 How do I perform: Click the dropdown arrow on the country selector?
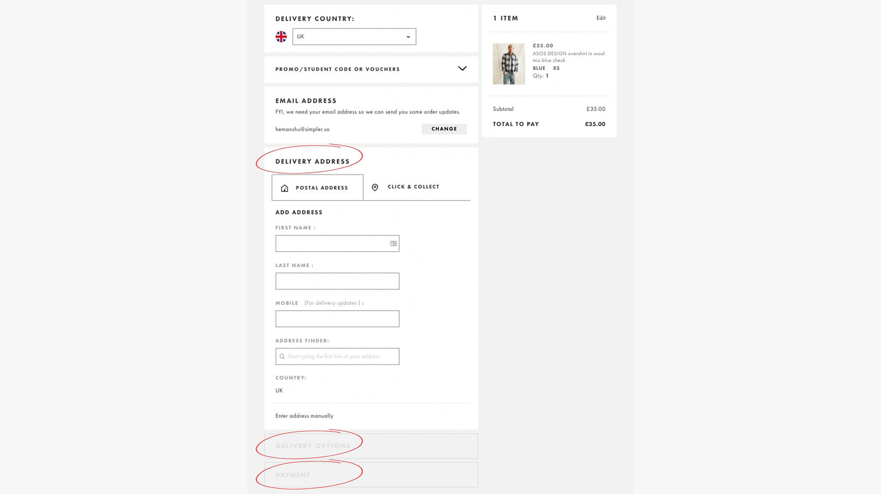pos(408,36)
